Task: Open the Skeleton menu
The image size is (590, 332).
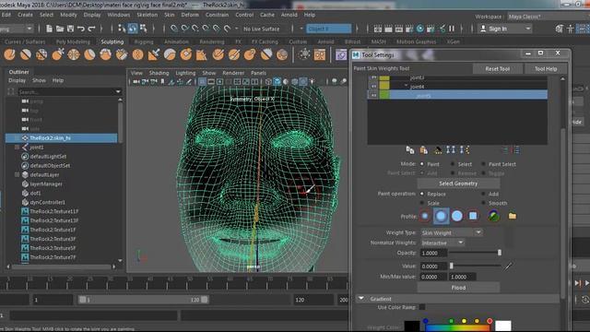Action: tap(147, 15)
